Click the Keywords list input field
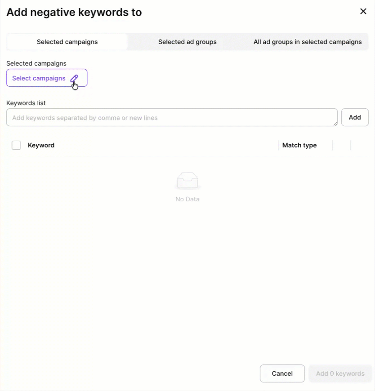Viewport: 375px width, 391px height. (x=171, y=117)
